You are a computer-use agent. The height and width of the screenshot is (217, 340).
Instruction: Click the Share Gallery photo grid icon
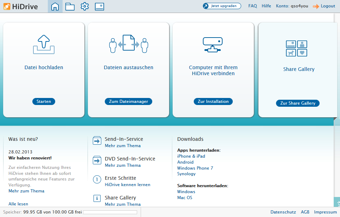point(296,48)
